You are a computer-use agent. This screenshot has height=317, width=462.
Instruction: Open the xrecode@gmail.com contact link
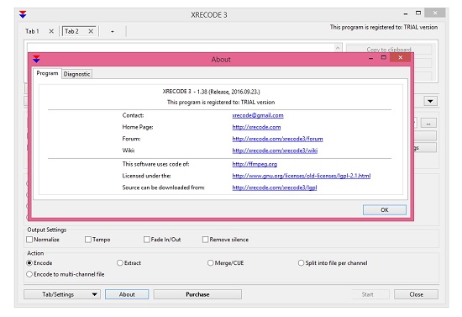pyautogui.click(x=258, y=115)
